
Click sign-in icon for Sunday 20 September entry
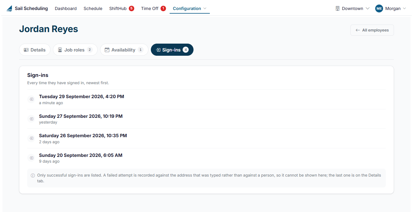click(x=31, y=158)
